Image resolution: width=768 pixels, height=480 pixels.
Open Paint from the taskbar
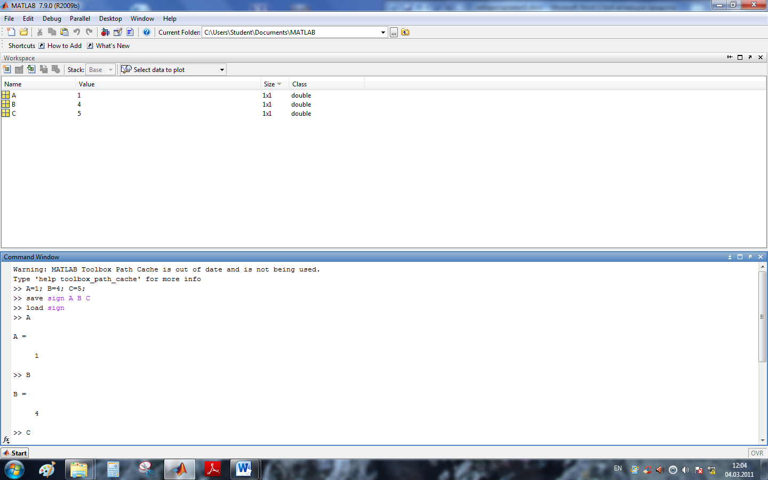coord(47,469)
